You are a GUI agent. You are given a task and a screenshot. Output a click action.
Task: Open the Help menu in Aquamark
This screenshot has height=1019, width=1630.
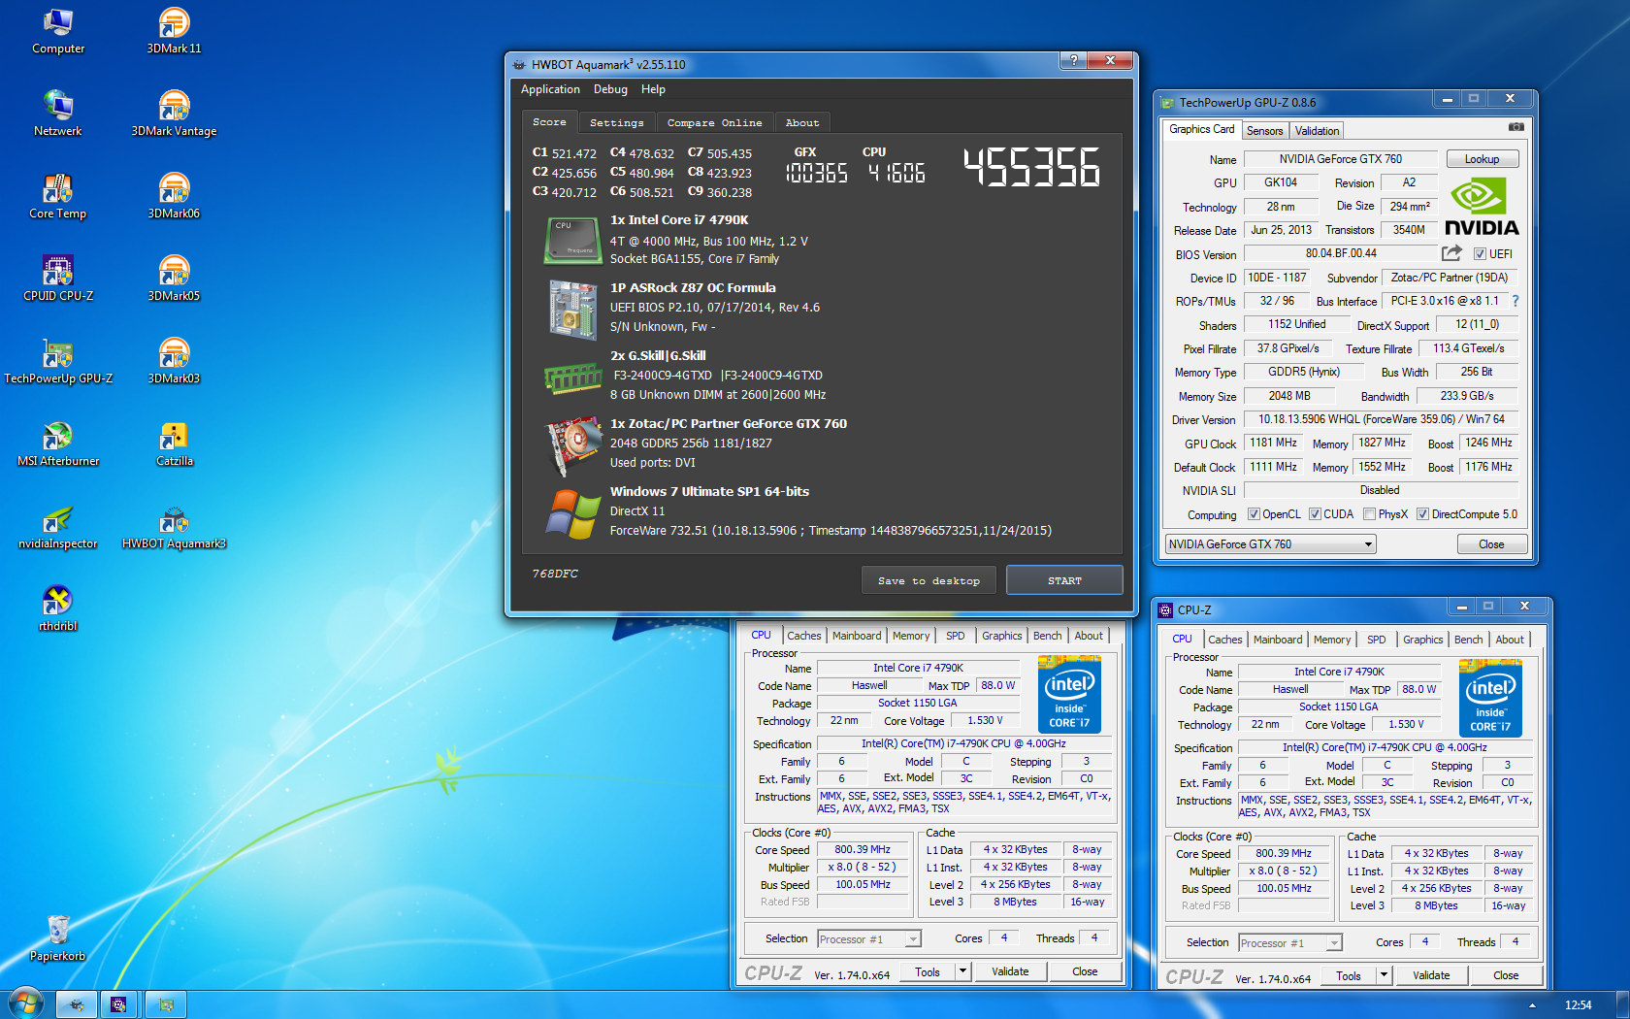pos(653,89)
